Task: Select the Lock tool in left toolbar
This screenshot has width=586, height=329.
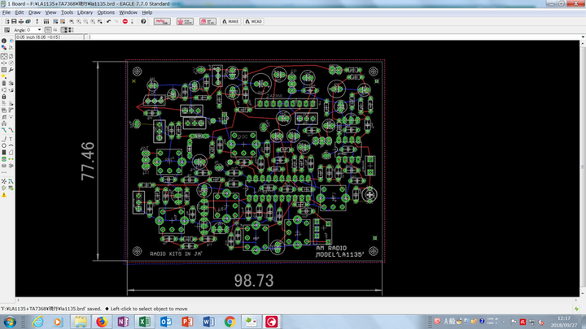Action: coord(2,97)
